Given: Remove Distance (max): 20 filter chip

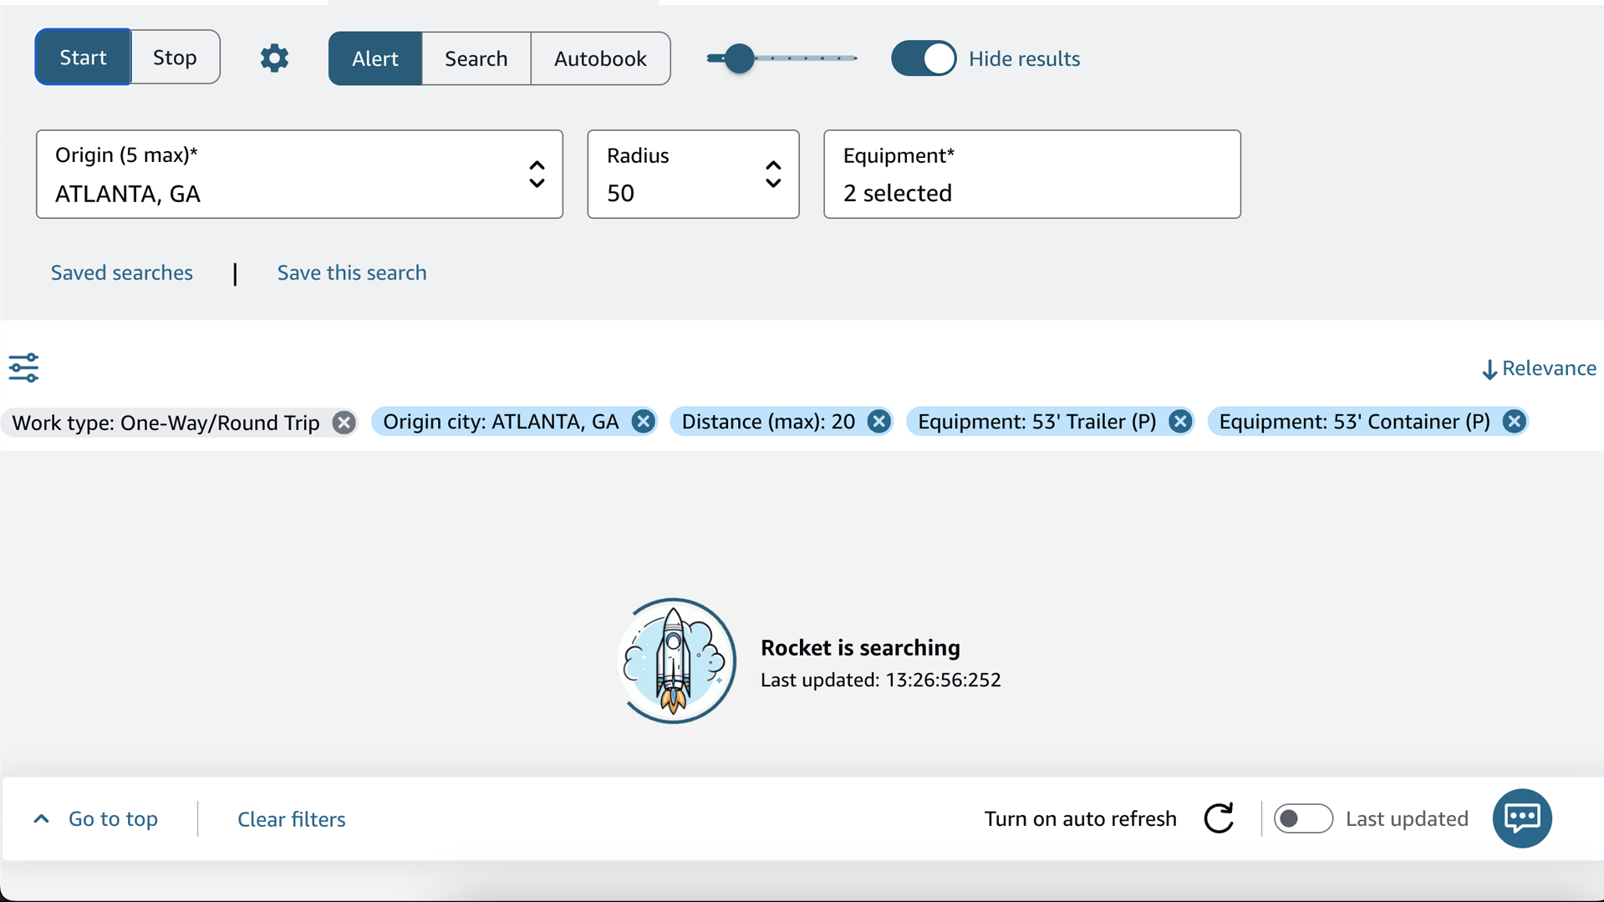Looking at the screenshot, I should coord(878,422).
